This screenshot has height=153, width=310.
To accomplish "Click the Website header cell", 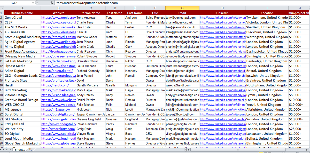I will point(58,13).
